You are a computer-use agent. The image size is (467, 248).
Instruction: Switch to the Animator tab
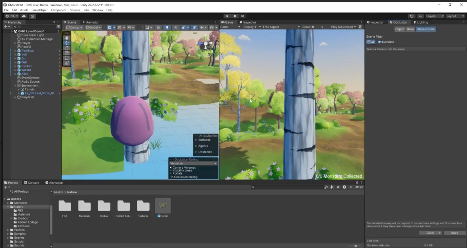(x=91, y=22)
